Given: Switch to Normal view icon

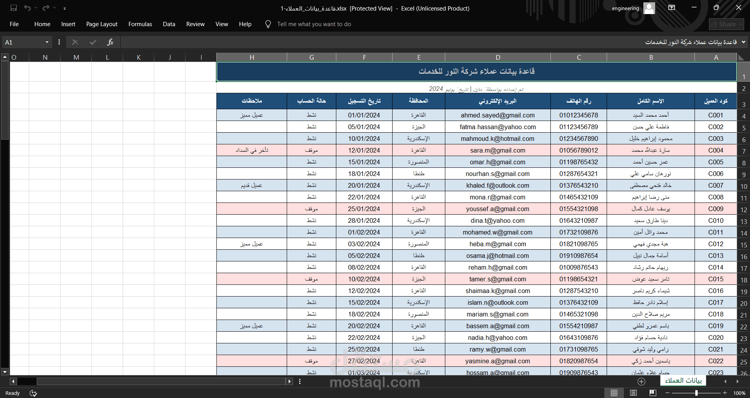Looking at the screenshot, I should coord(614,393).
